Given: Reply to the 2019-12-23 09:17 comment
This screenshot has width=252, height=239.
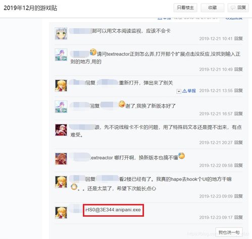Looking at the screenshot, I should [238, 217].
